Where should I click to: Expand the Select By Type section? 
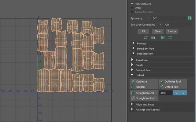(161, 49)
